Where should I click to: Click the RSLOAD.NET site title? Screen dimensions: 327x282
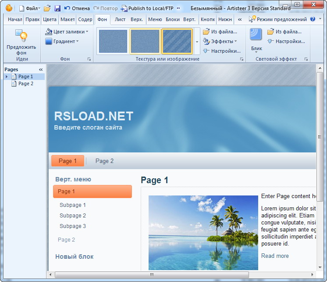[94, 116]
